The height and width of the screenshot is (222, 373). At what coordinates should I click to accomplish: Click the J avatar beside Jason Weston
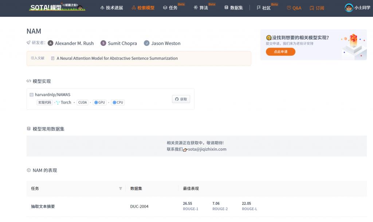coord(147,43)
